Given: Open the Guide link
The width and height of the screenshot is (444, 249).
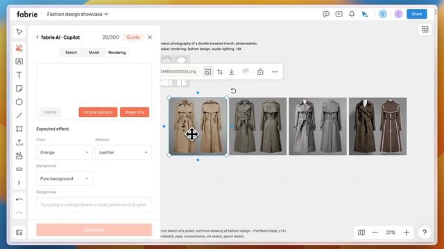Looking at the screenshot, I should coord(133,37).
